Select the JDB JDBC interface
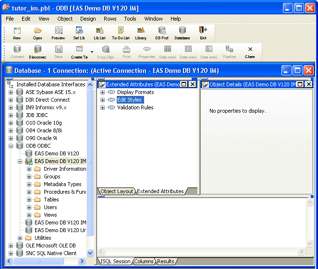The height and width of the screenshot is (269, 318). point(37,115)
